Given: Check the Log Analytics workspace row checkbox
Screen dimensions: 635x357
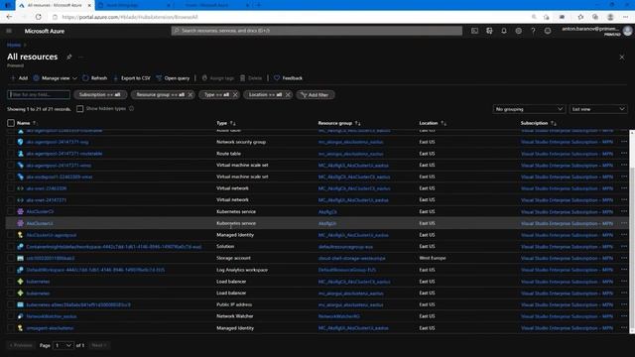Looking at the screenshot, I should click(11, 270).
